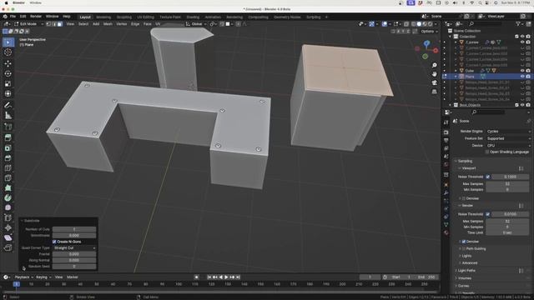Switch to vertex select mode
Screen dimensions: 534x300
click(48, 24)
